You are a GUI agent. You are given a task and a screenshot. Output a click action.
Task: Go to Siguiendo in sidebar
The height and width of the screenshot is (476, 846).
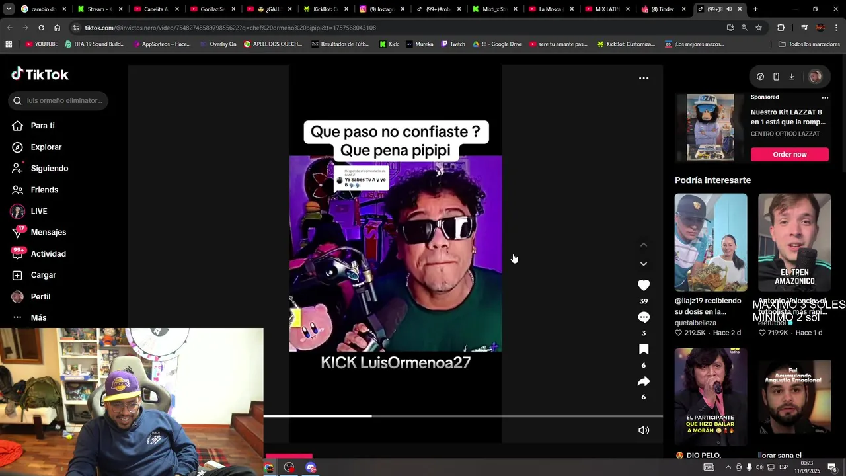pyautogui.click(x=49, y=168)
